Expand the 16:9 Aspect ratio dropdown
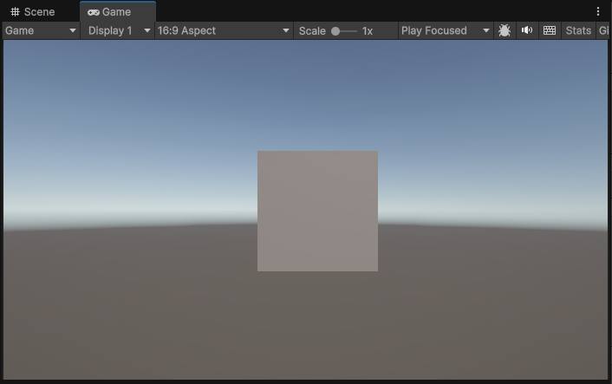The width and height of the screenshot is (612, 384). tap(224, 30)
